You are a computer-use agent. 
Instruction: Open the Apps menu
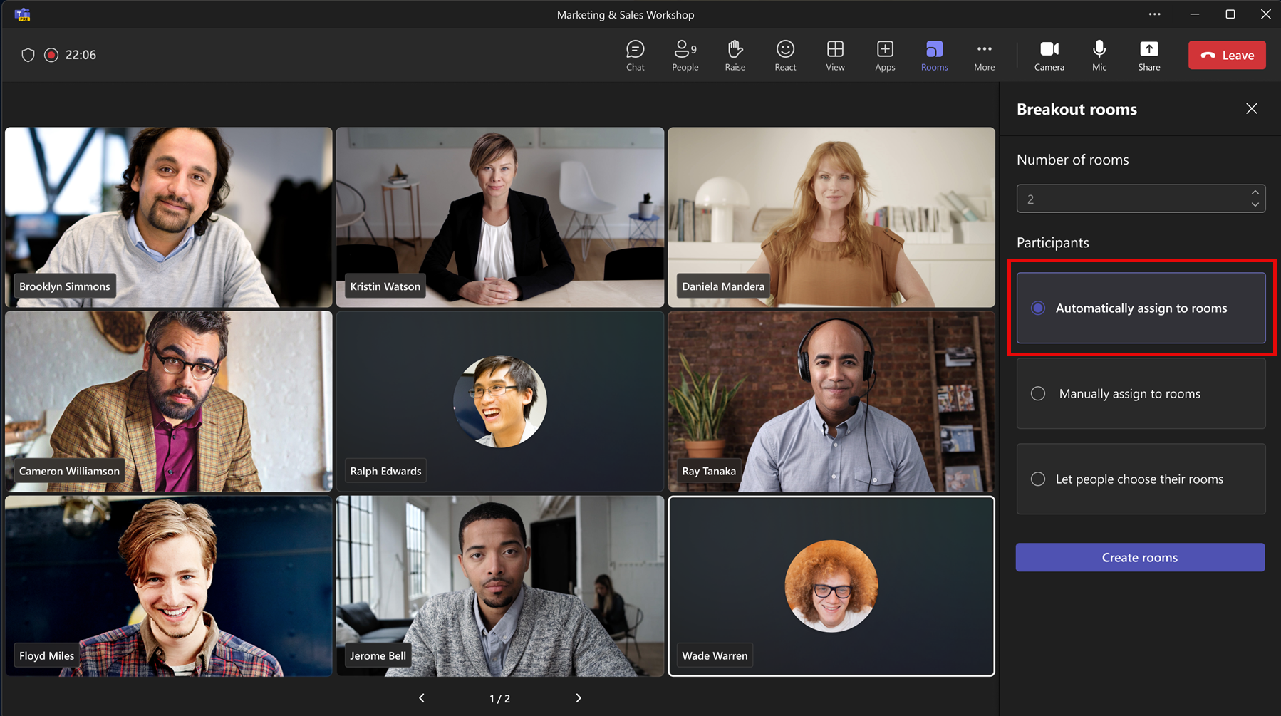point(885,56)
